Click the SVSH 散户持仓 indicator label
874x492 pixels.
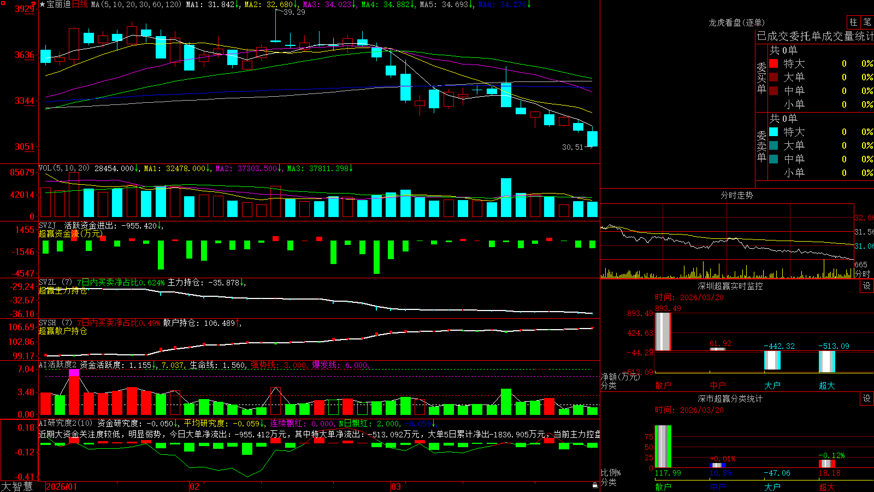56,323
